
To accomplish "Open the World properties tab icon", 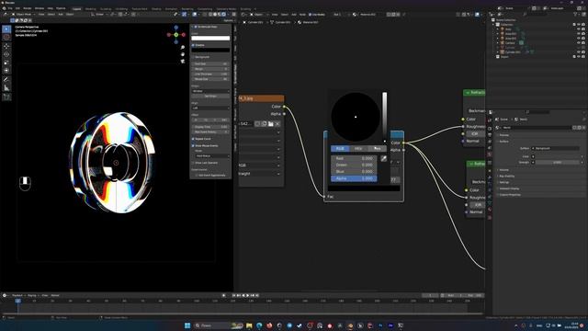I will pos(490,154).
